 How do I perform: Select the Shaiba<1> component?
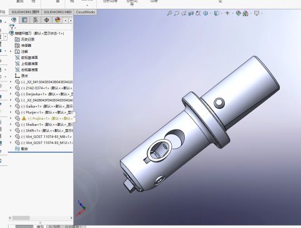tap(47, 125)
